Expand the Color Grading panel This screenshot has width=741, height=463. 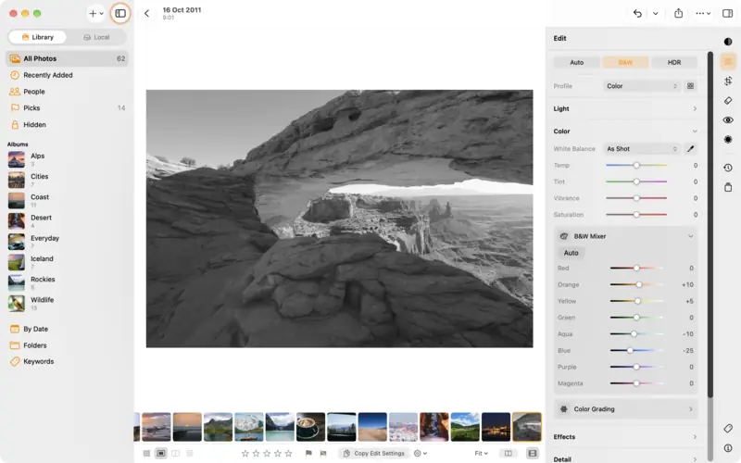coord(626,409)
